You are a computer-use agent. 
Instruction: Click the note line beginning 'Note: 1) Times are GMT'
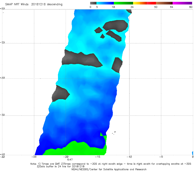click(x=111, y=164)
